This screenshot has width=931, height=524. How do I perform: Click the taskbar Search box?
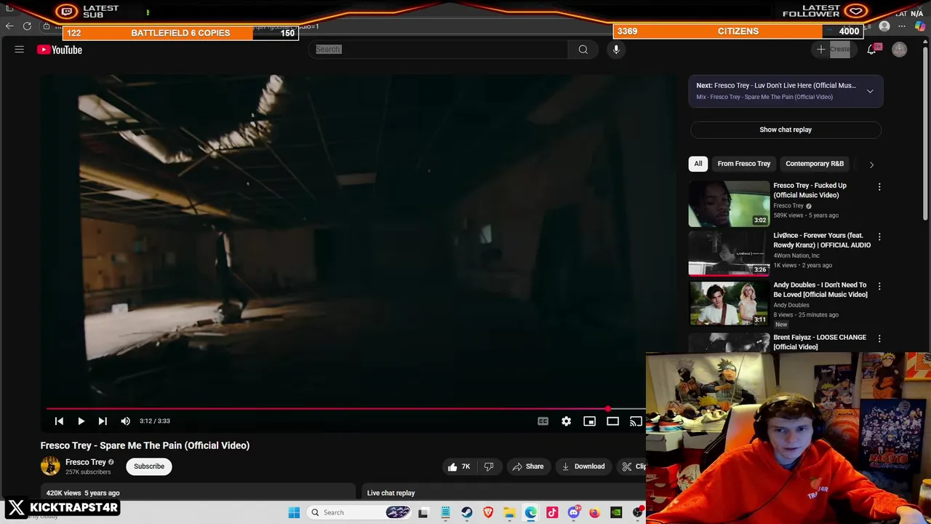[x=359, y=512]
